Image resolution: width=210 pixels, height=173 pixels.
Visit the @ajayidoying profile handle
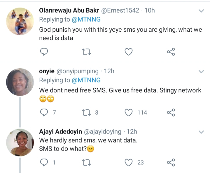102,131
